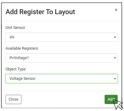Open the Unit Sensor dropdown
This screenshot has height=111, width=124.
pos(62,37)
